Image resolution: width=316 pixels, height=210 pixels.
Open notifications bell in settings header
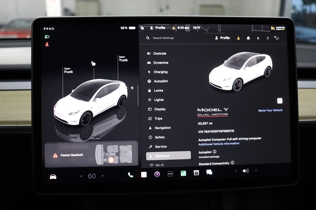(x=258, y=38)
